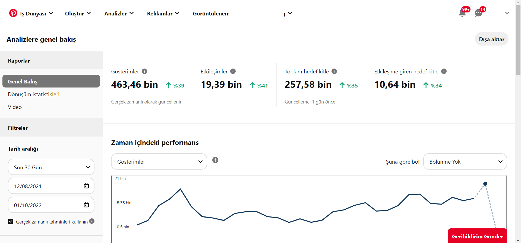The image size is (521, 243).
Task: Add another metric with the plus icon
Action: (x=215, y=160)
